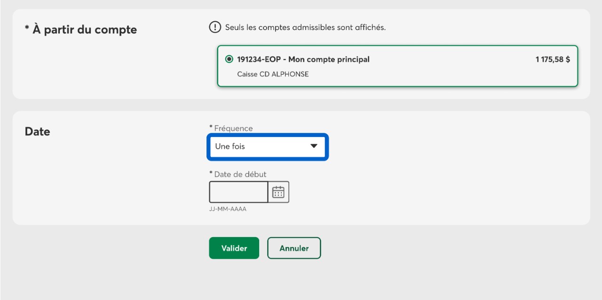
Task: Click the Annuler button
Action: 294,248
